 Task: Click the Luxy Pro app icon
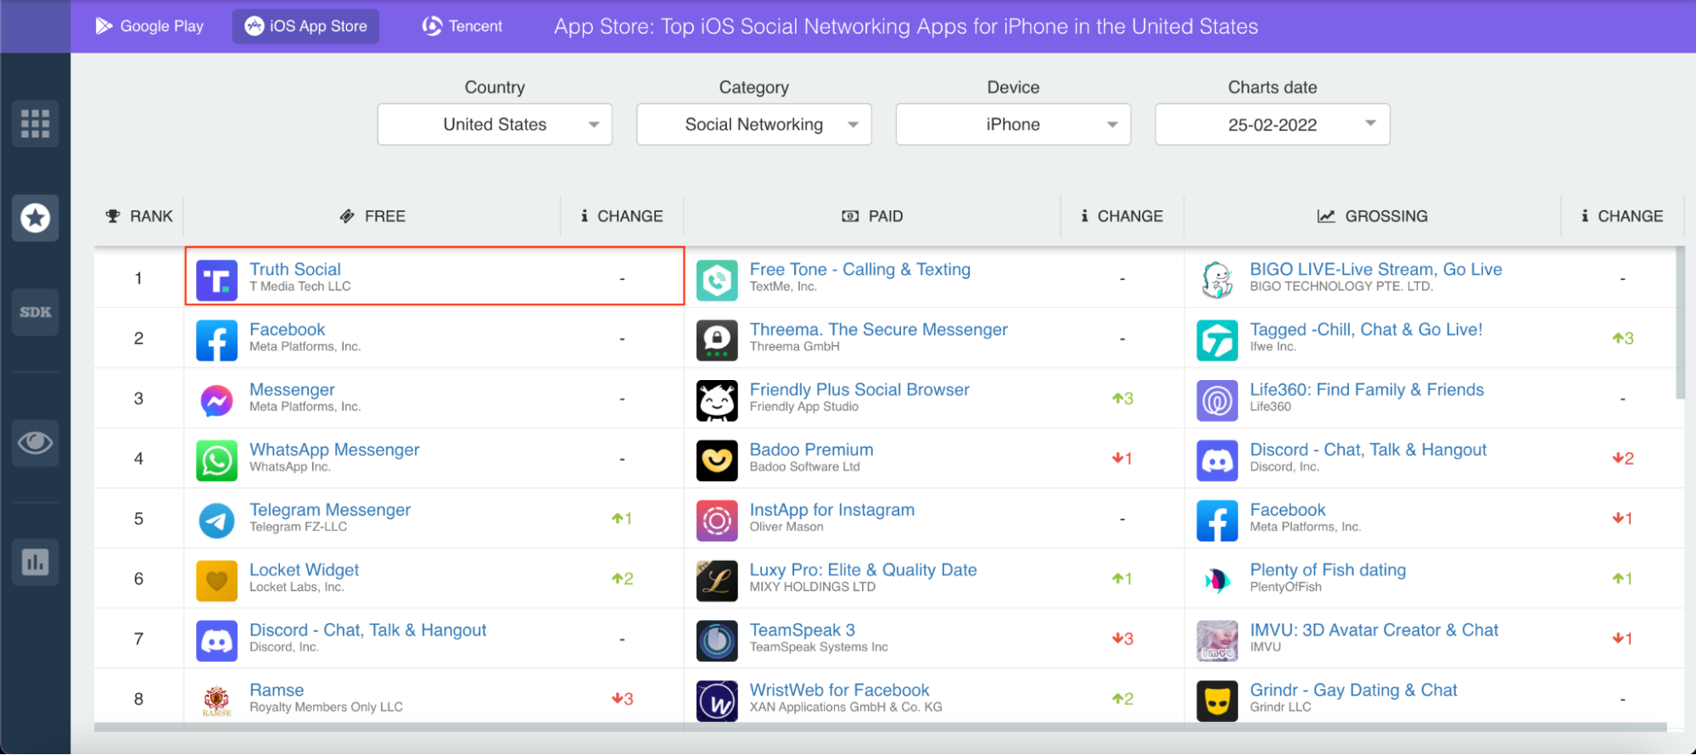coord(717,581)
